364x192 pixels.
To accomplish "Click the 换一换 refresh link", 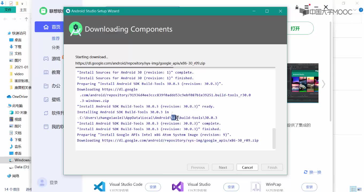I will (312, 172).
